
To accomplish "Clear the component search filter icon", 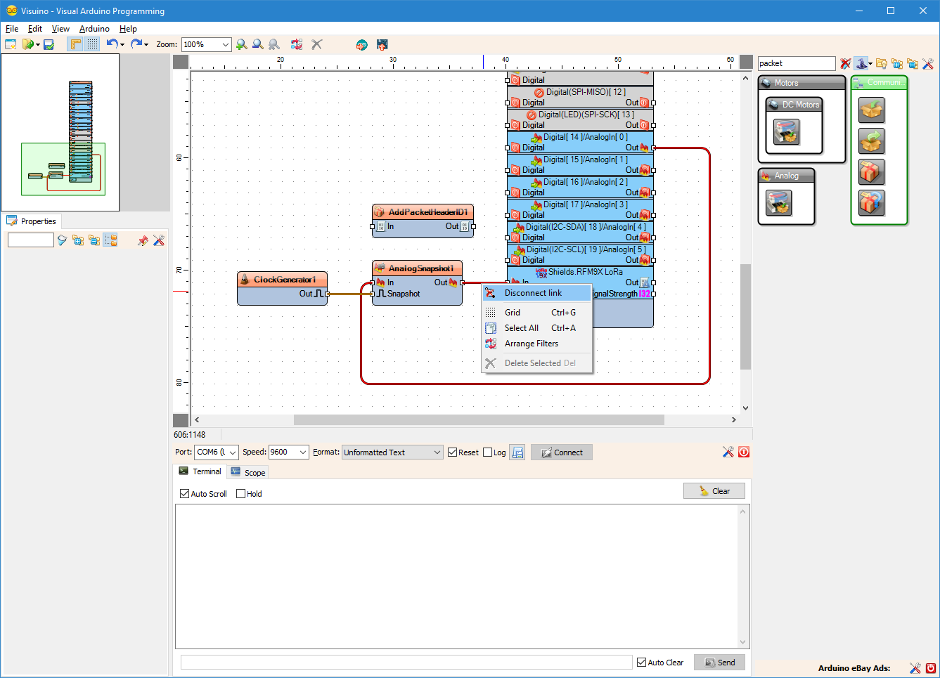I will click(845, 64).
